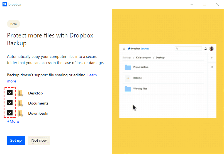Dismiss with the Not now button

[x=39, y=140]
